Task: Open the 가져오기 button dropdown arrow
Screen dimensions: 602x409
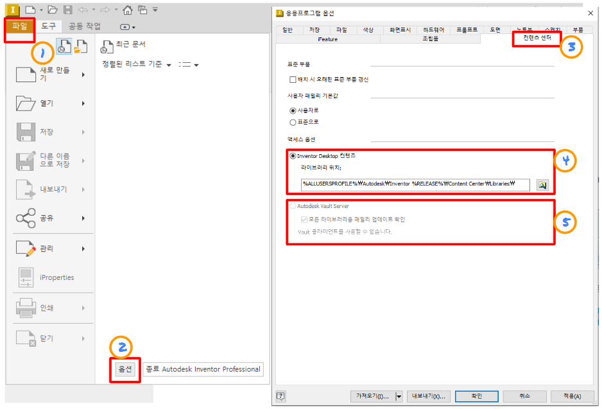Action: point(399,396)
